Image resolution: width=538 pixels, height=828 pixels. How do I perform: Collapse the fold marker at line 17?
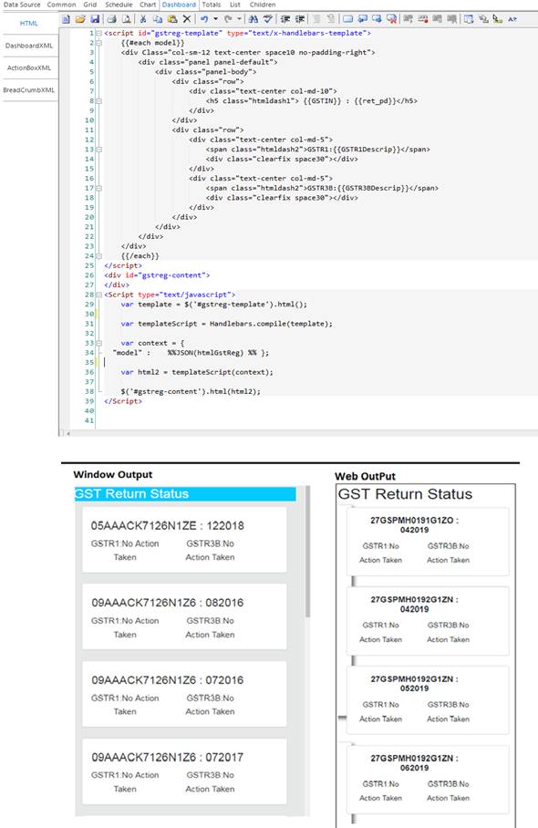point(98,188)
